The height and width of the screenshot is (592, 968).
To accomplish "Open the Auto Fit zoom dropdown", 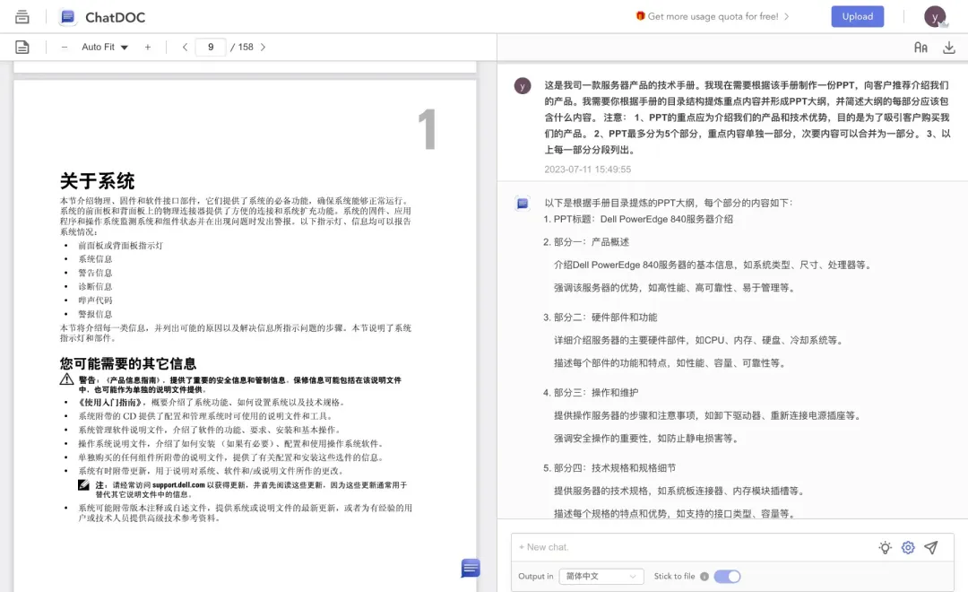I will tap(104, 47).
